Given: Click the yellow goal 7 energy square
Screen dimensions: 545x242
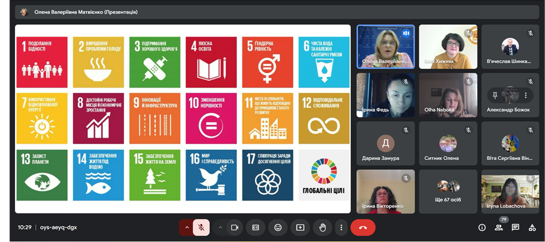Looking at the screenshot, I should pyautogui.click(x=42, y=118).
